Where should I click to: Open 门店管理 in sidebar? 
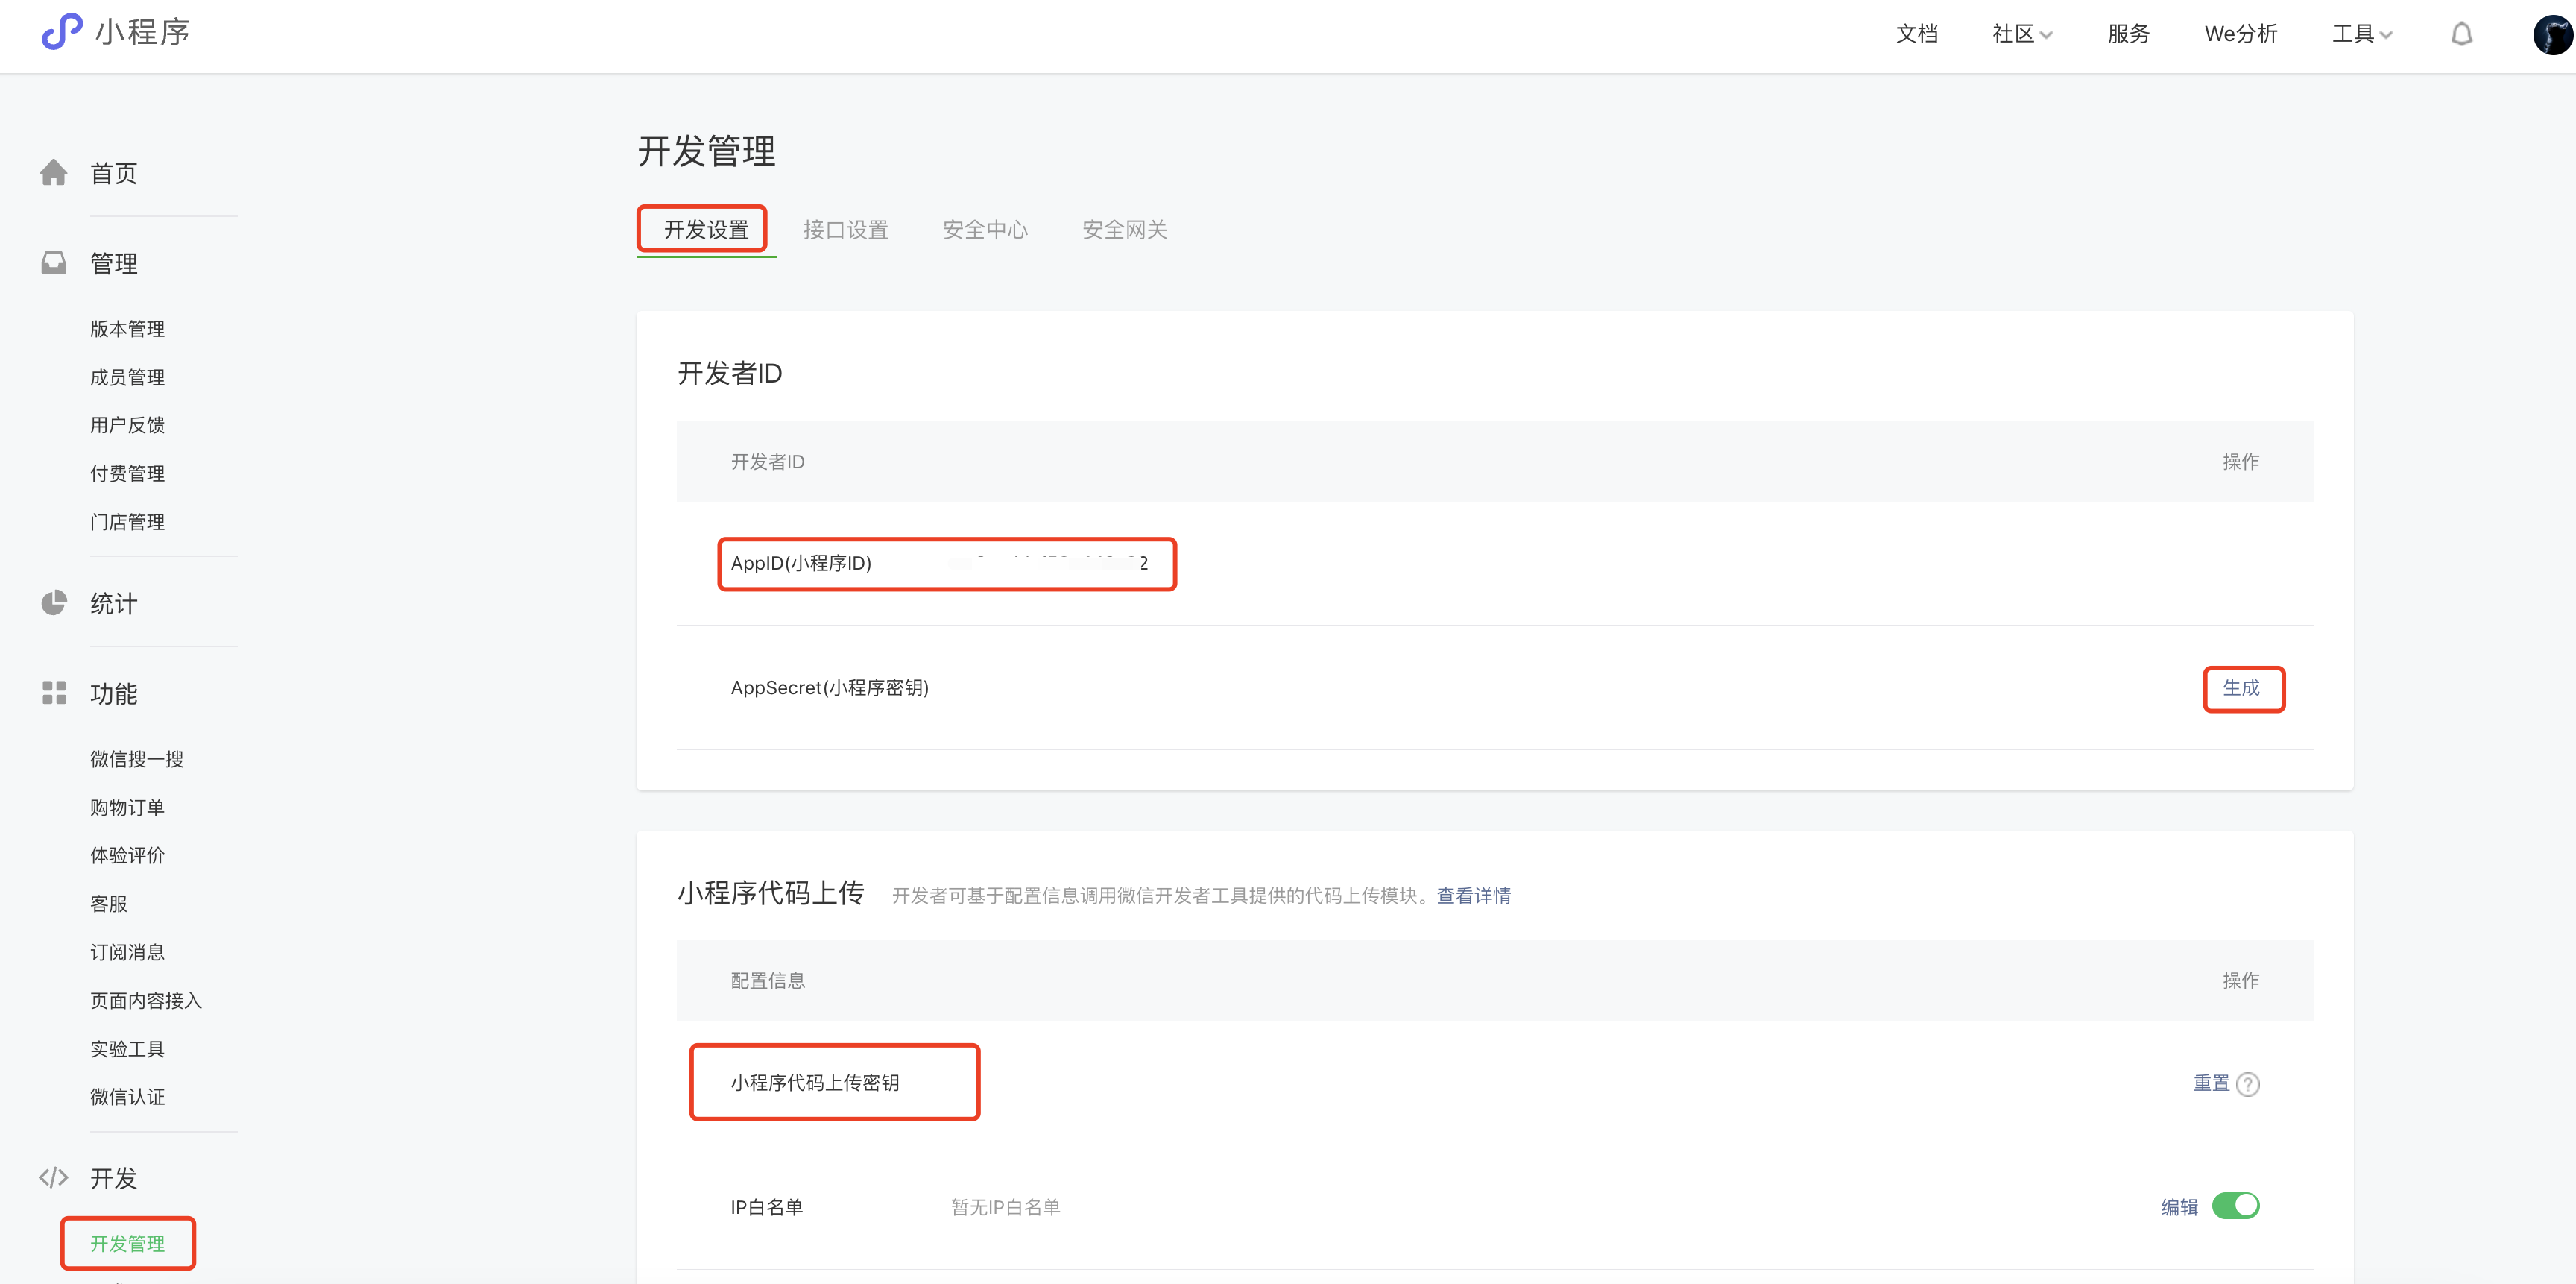click(x=127, y=522)
